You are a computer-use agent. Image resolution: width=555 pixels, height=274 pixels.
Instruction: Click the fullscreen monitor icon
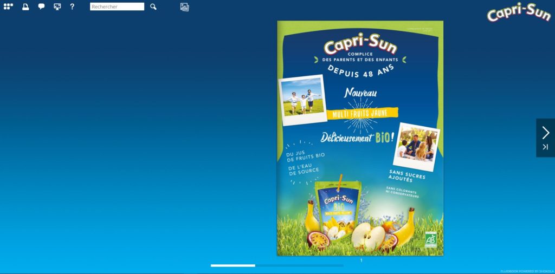click(x=57, y=6)
